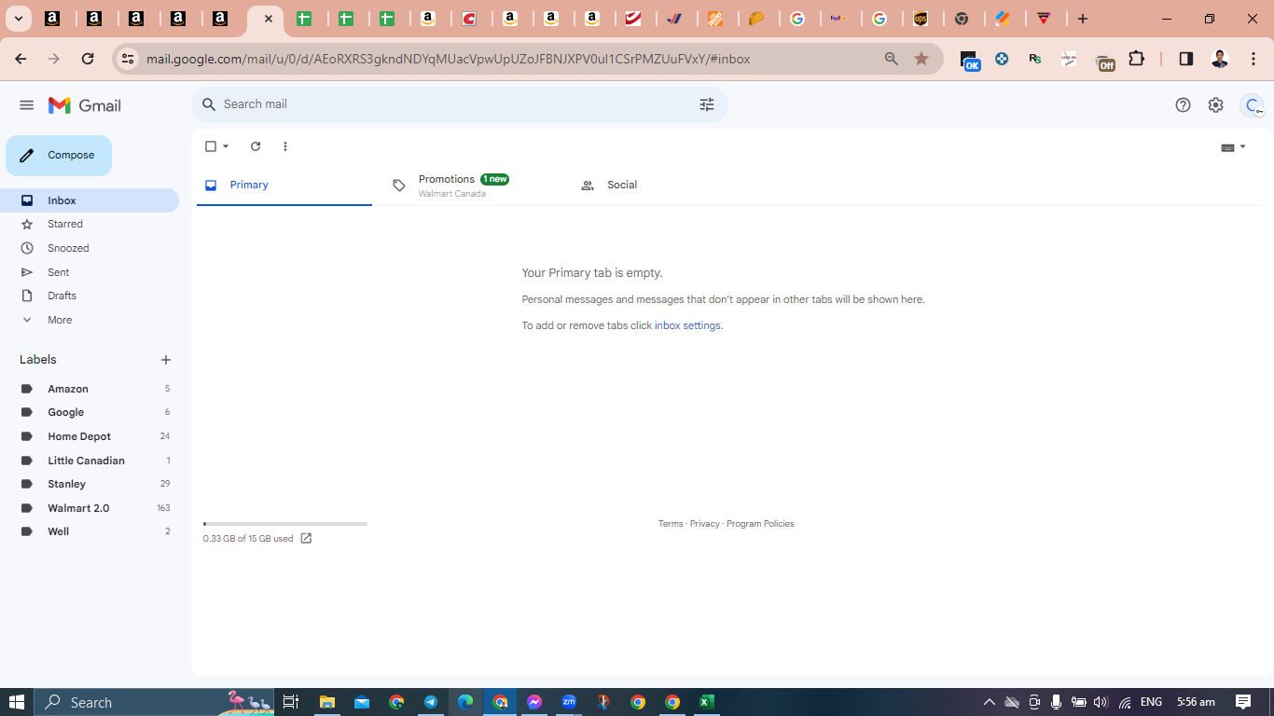1274x716 pixels.
Task: Open the tab search dropdown in Chrome
Action: point(18,19)
